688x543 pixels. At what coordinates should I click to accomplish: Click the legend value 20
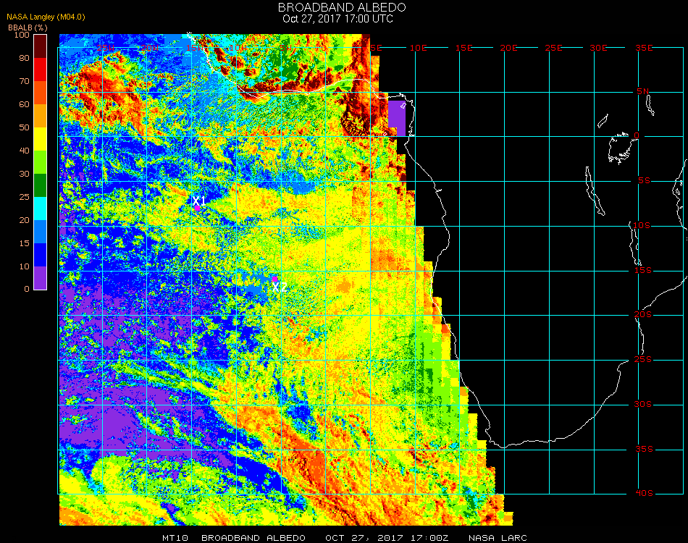[x=24, y=220]
